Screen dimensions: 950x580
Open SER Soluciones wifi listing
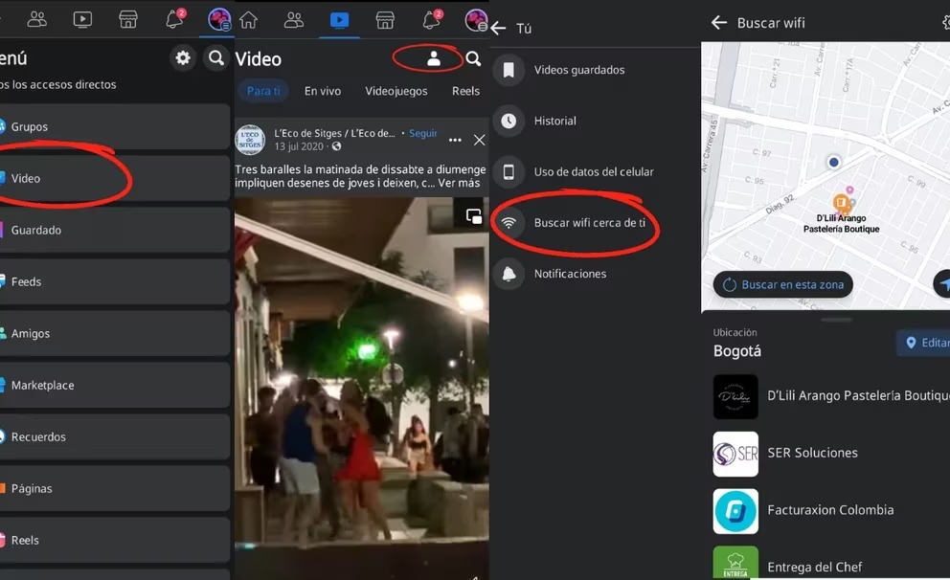(831, 454)
